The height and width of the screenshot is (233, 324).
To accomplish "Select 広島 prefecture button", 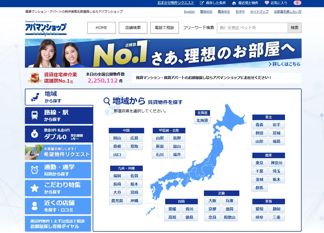I will pos(134,138).
